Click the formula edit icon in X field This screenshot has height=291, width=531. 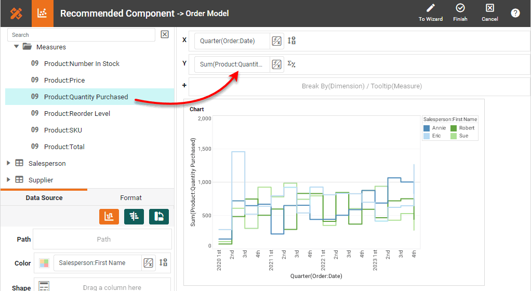pyautogui.click(x=277, y=41)
